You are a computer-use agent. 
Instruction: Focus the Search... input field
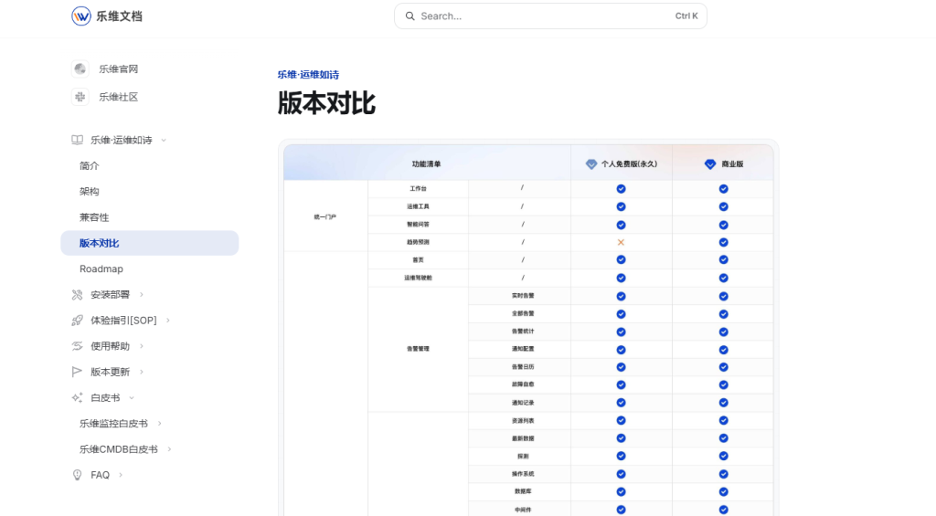tap(550, 16)
